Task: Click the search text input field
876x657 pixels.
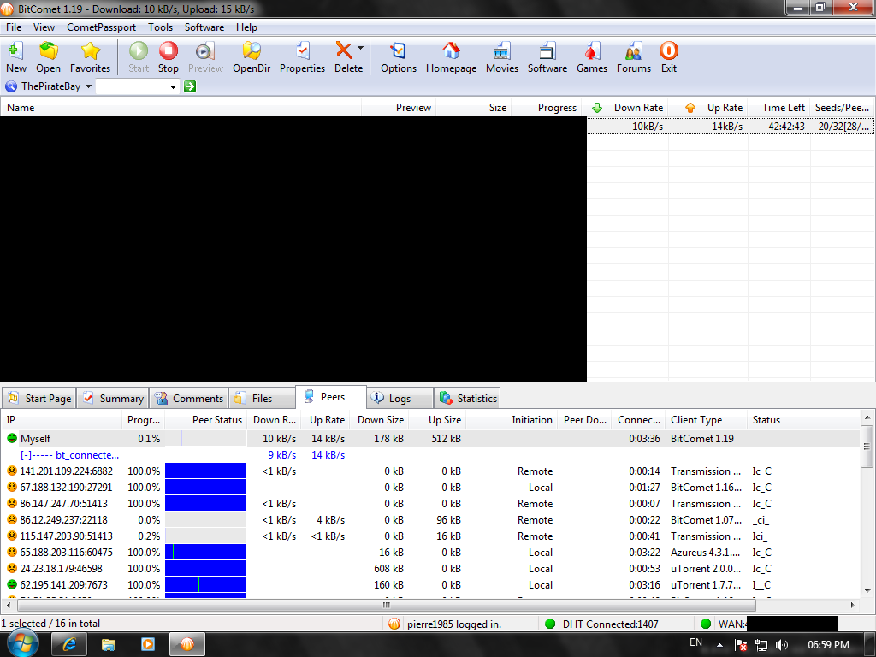Action: pos(132,86)
